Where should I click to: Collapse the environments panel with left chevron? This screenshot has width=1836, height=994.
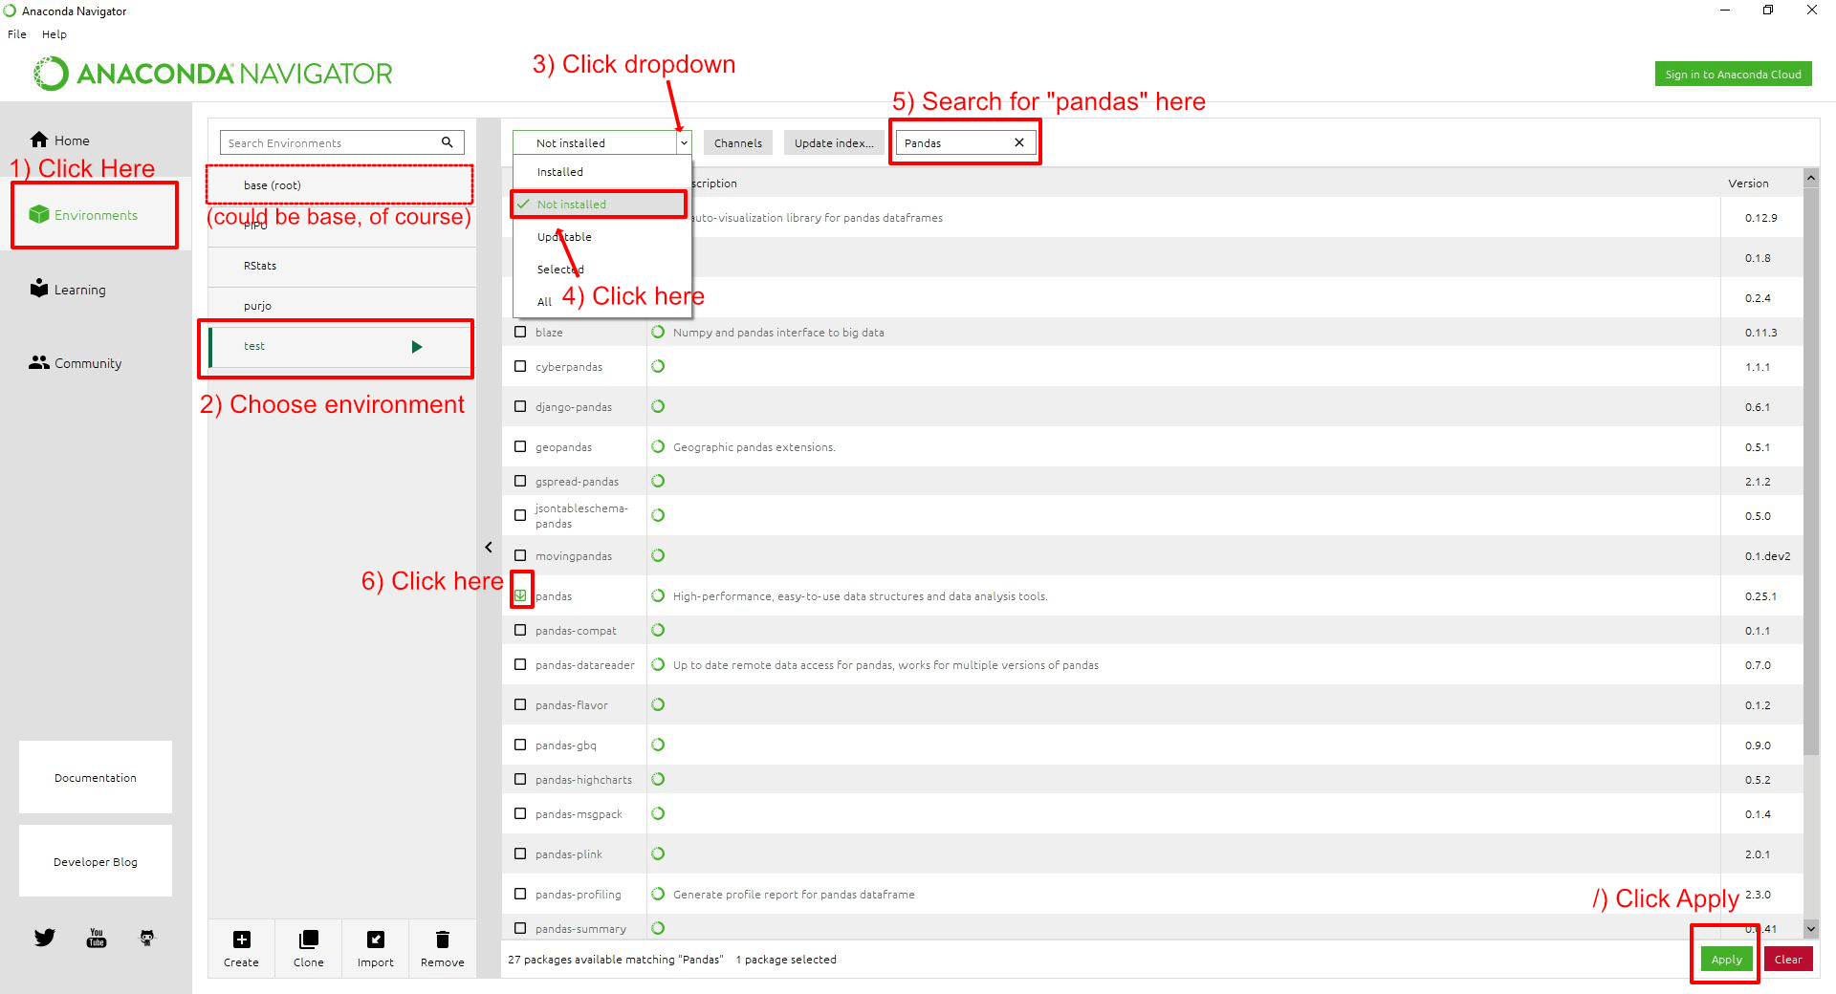click(x=489, y=548)
